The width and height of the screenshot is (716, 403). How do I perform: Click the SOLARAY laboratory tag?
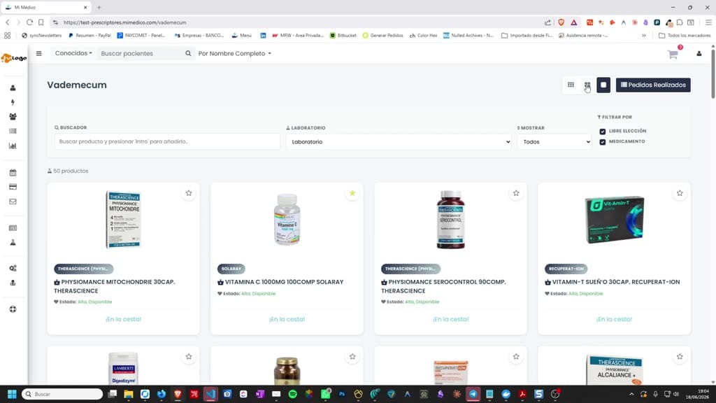(231, 269)
